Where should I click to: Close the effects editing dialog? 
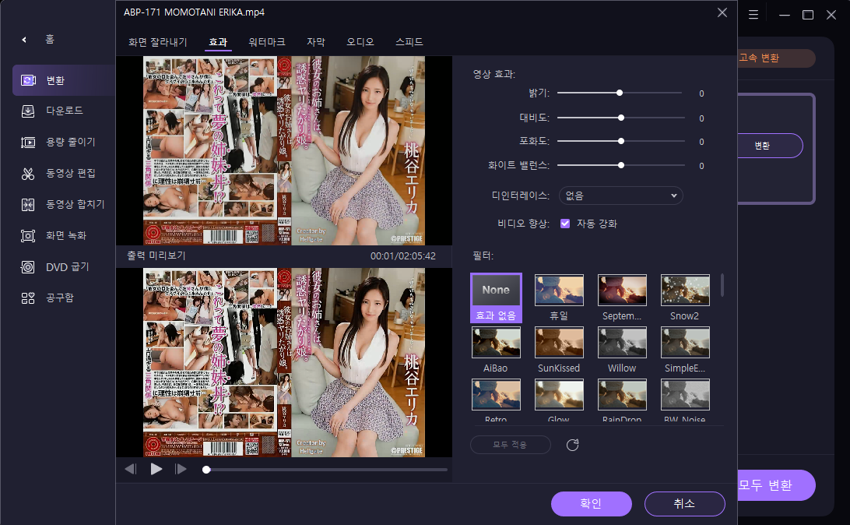click(722, 12)
